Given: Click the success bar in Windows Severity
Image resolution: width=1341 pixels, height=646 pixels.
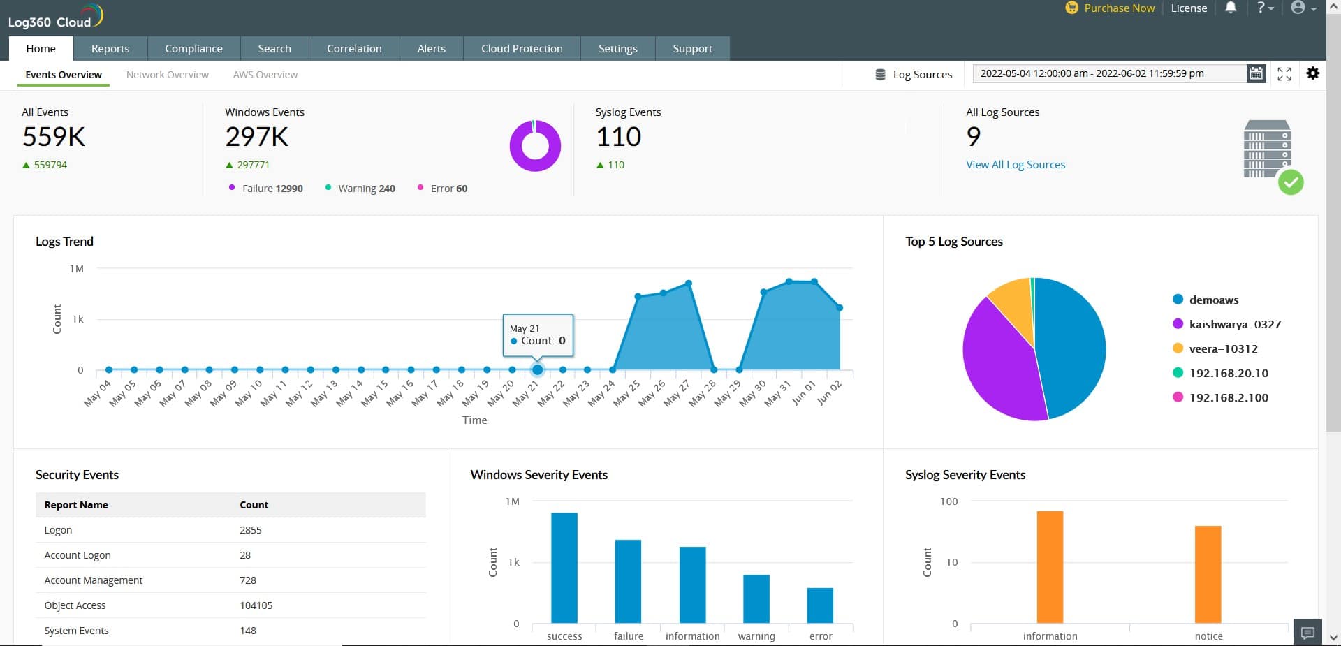Looking at the screenshot, I should click(x=564, y=568).
